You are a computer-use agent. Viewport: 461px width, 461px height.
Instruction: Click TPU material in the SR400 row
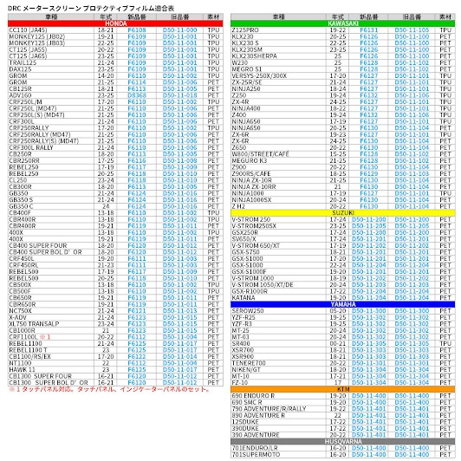(445, 343)
